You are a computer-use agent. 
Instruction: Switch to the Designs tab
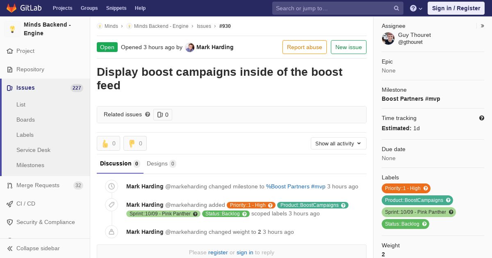[162, 164]
